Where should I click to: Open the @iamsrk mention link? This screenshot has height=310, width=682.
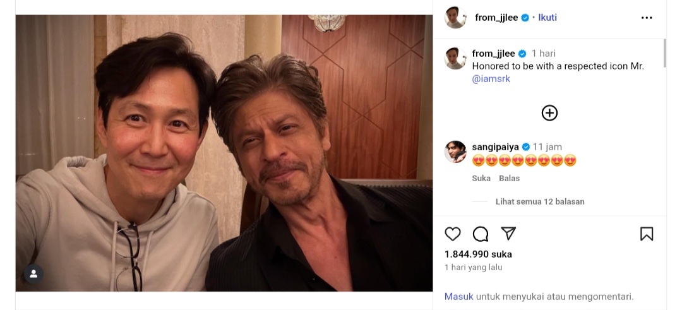click(491, 79)
